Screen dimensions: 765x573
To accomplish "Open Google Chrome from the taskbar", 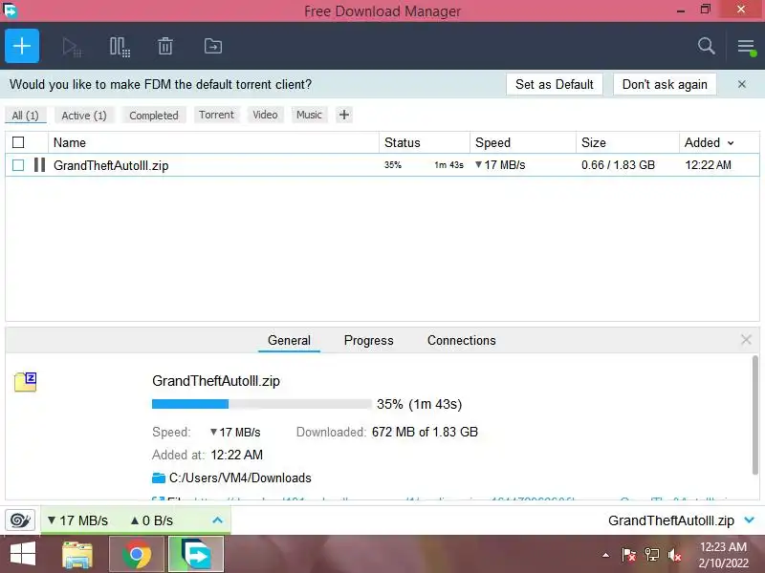I will pos(137,554).
